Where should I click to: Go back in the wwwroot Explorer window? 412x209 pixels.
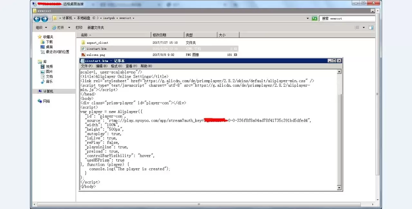coord(37,18)
